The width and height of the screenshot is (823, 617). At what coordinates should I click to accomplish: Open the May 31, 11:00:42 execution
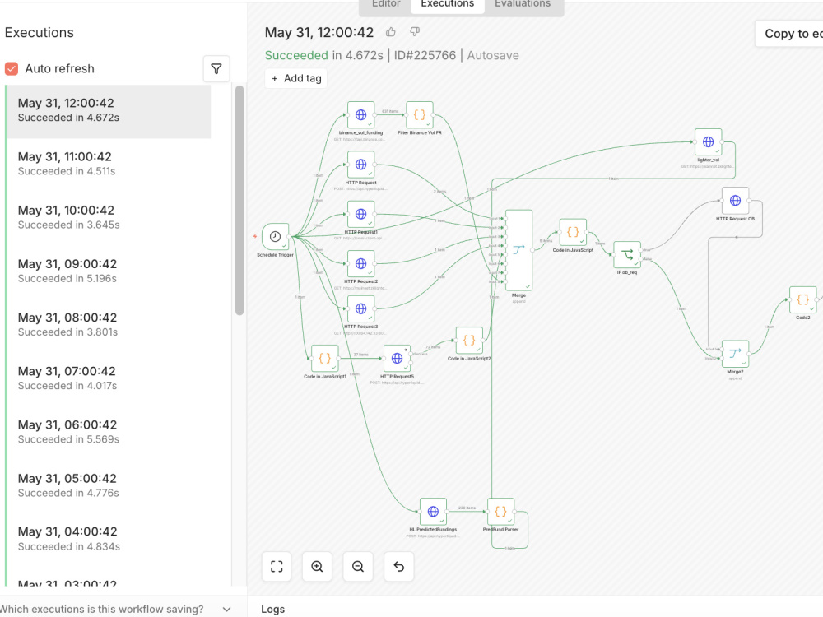[x=109, y=164]
